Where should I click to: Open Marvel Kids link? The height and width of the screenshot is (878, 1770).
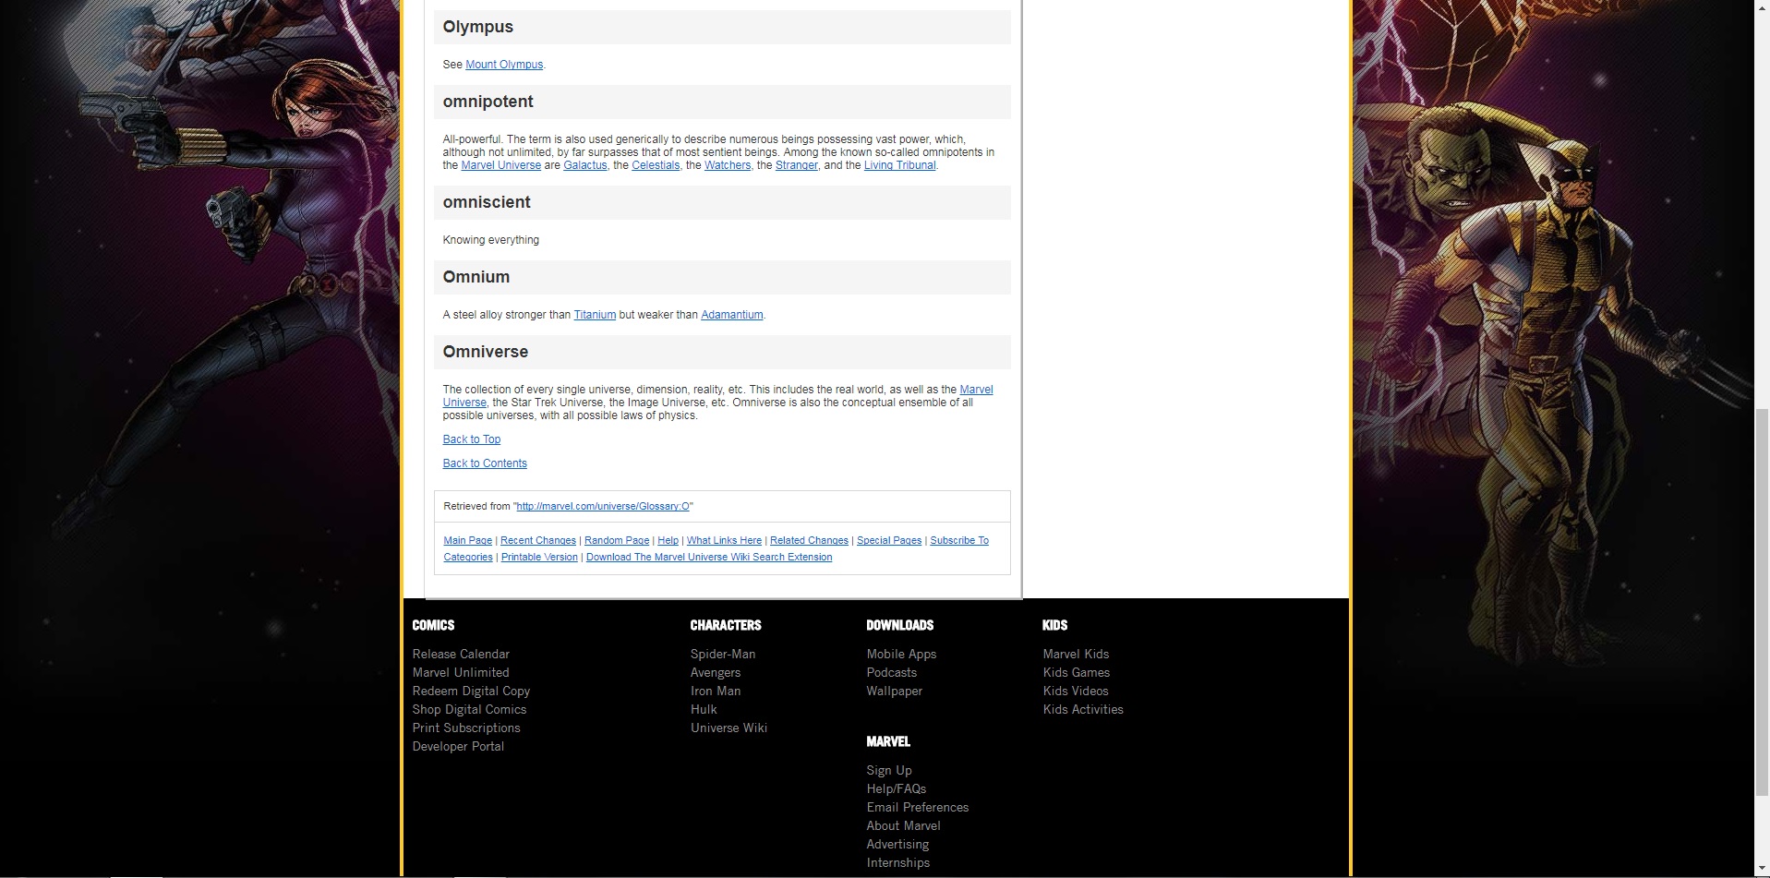(x=1076, y=654)
